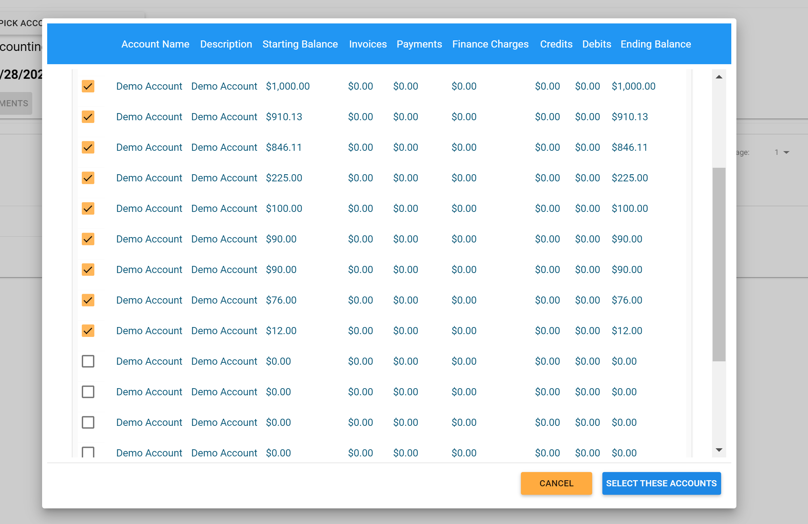
Task: Toggle the $100.00 account checkbox
Action: click(88, 209)
